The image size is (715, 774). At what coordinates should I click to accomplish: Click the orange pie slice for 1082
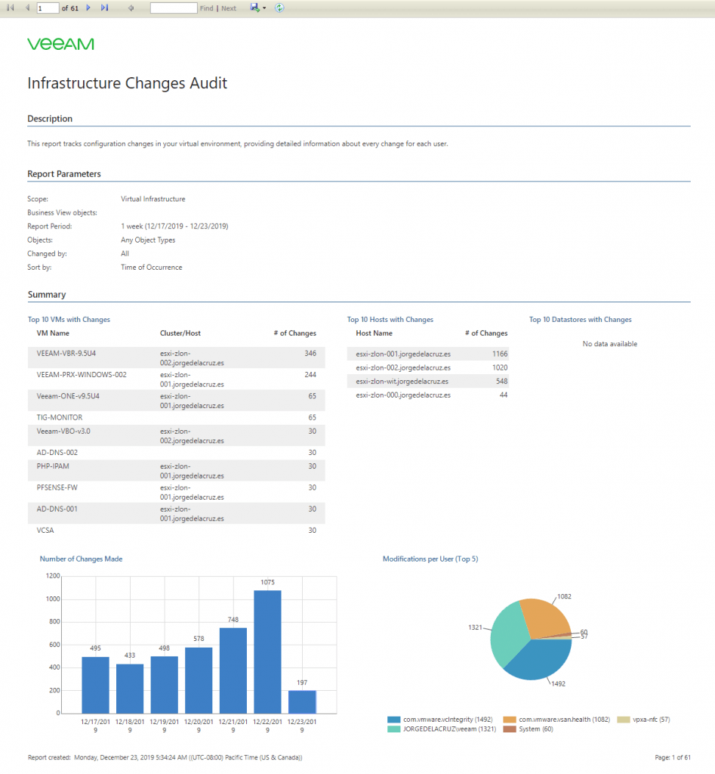(x=544, y=618)
